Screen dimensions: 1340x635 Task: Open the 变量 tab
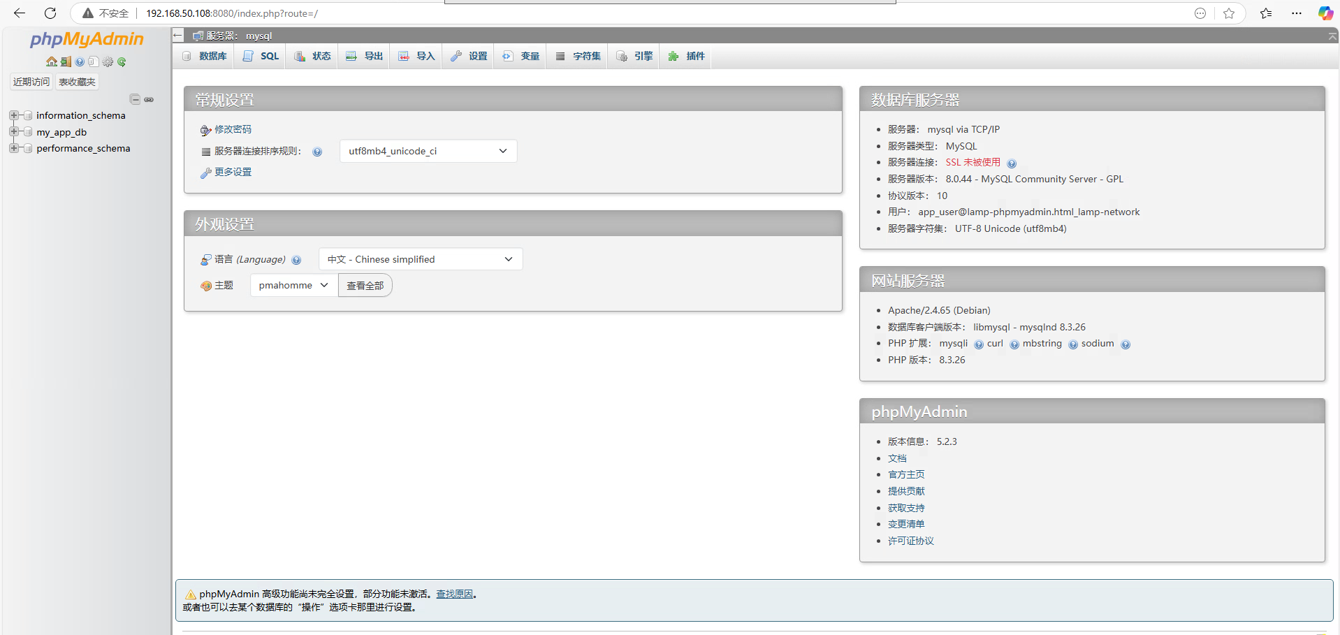click(x=520, y=56)
